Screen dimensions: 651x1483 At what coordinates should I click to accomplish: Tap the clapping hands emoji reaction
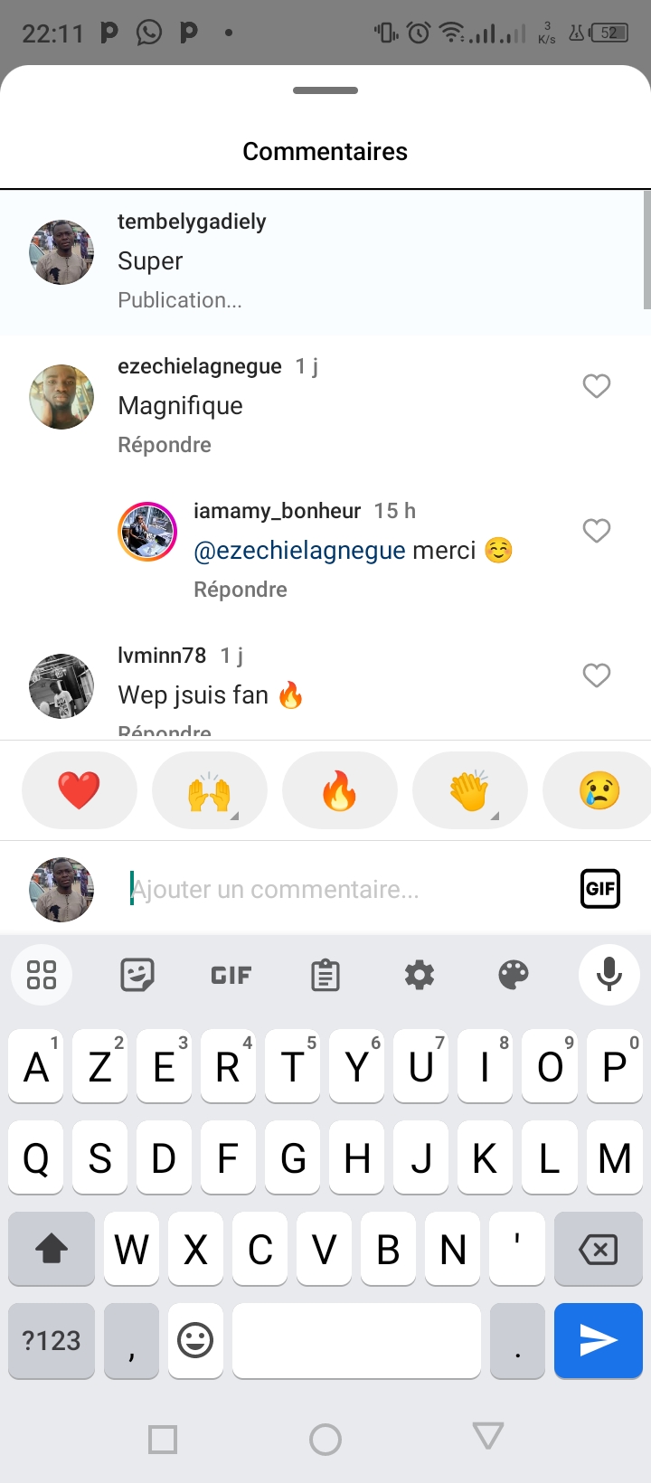pyautogui.click(x=469, y=791)
